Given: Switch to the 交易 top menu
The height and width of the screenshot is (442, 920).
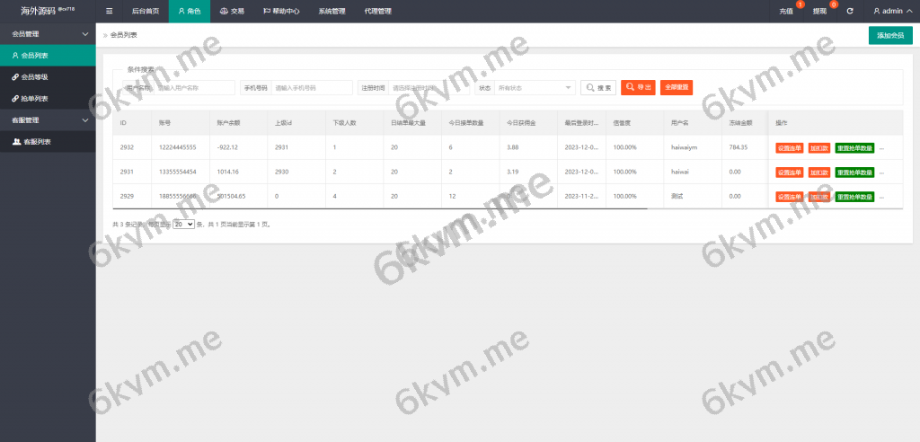Looking at the screenshot, I should click(232, 11).
